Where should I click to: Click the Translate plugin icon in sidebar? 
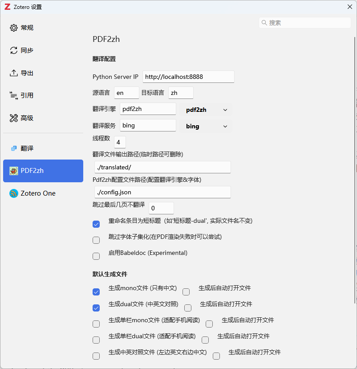[x=14, y=148]
